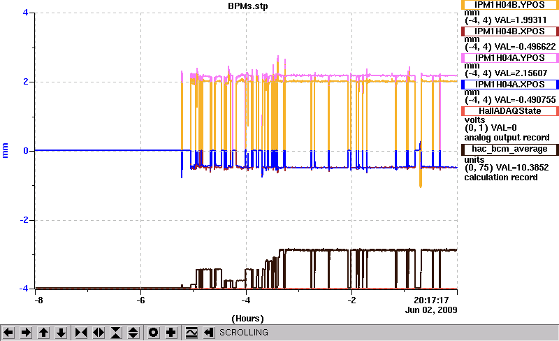Select the hac_bcm_average curve legend

[510, 149]
